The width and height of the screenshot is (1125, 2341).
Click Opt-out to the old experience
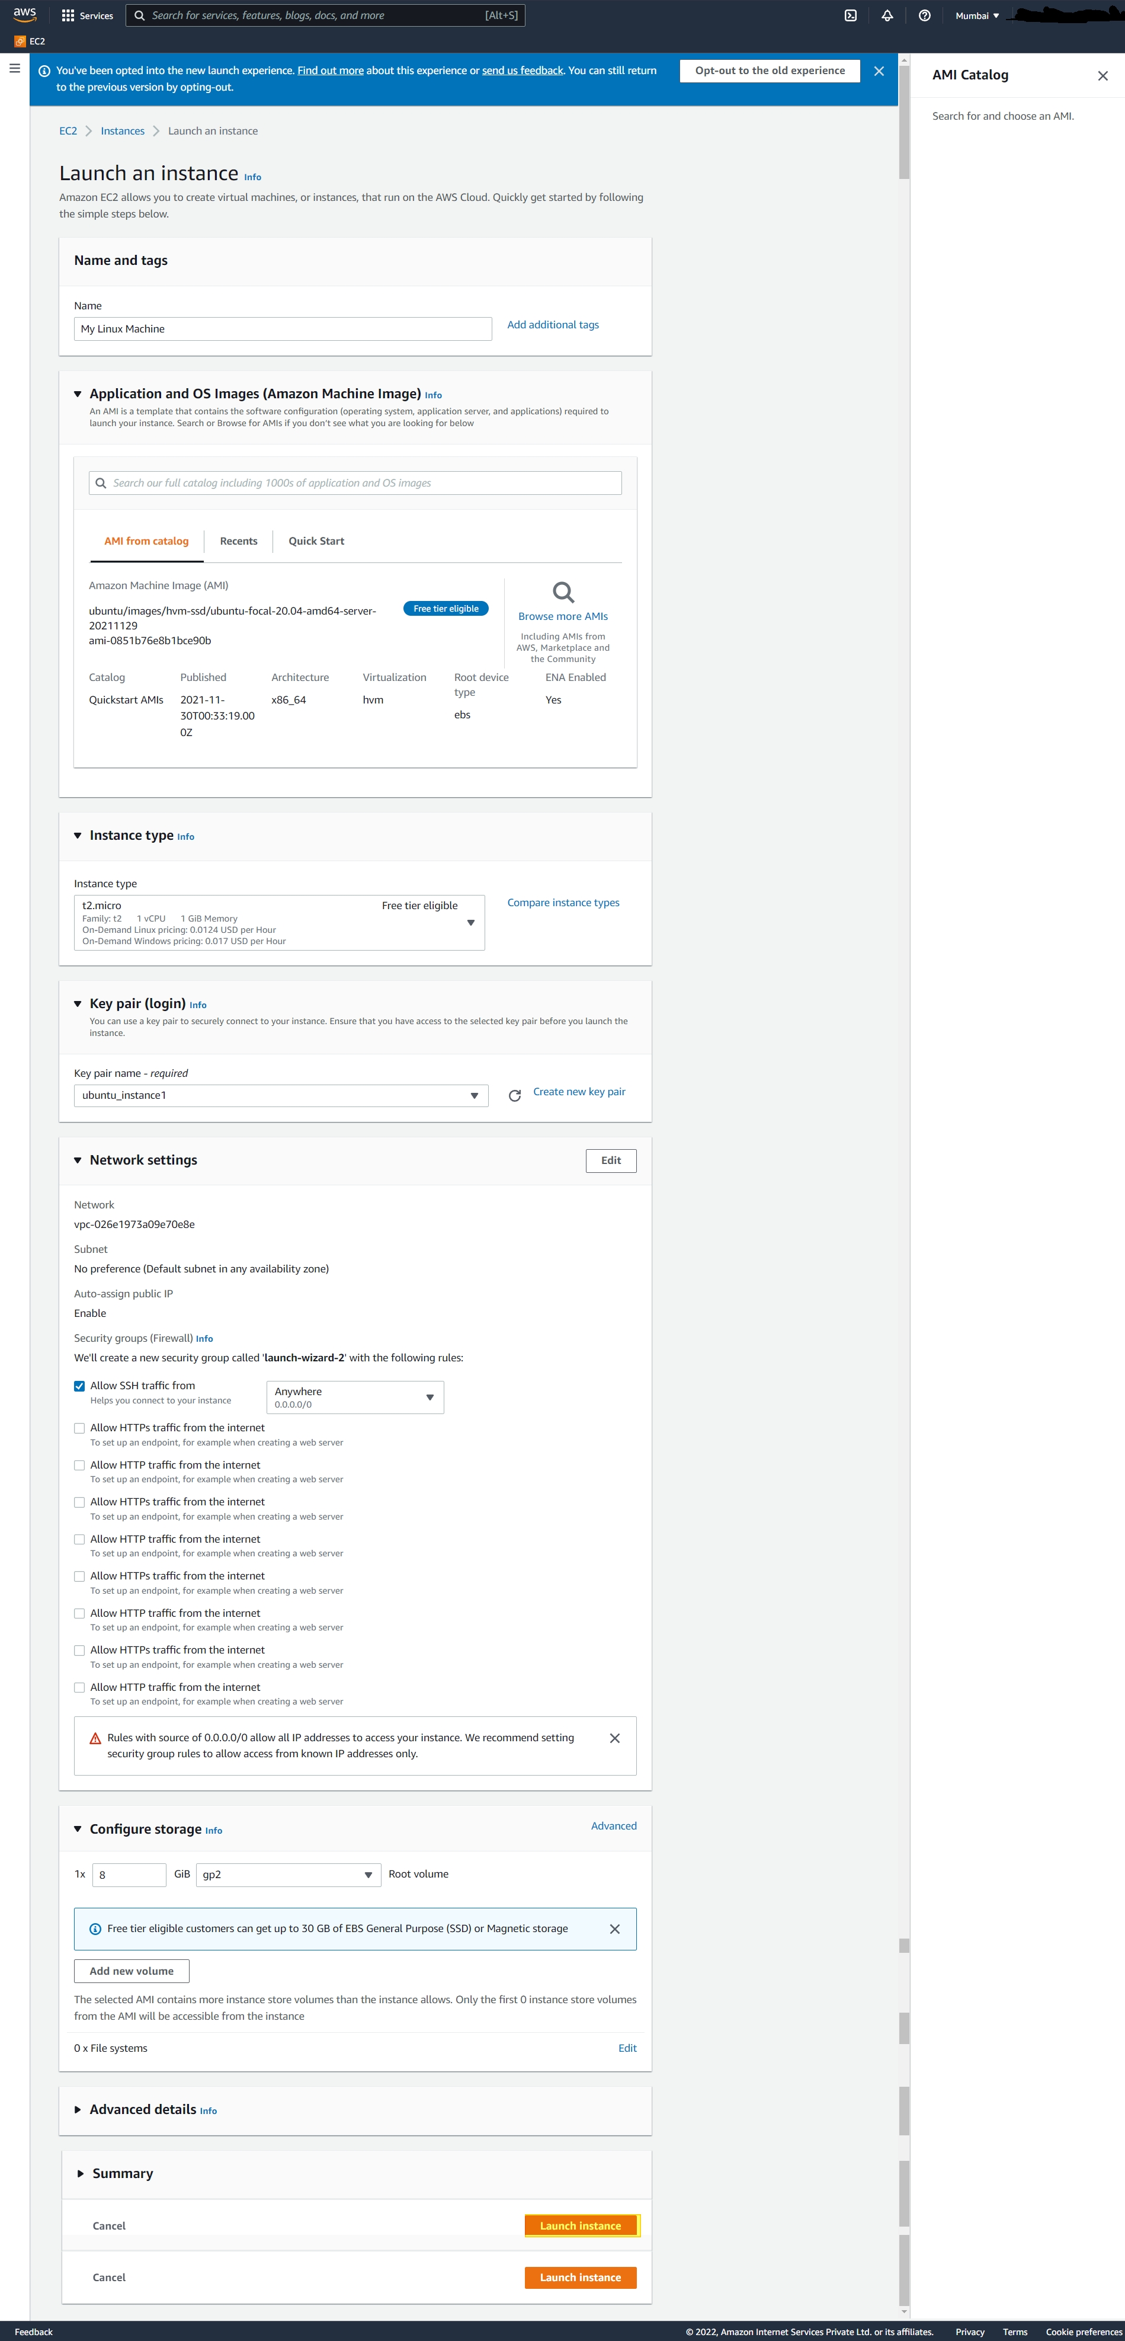coord(770,71)
